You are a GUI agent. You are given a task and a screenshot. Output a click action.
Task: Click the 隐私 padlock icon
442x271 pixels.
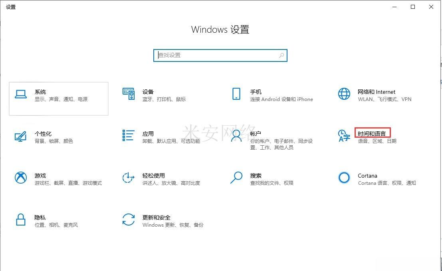(x=21, y=220)
